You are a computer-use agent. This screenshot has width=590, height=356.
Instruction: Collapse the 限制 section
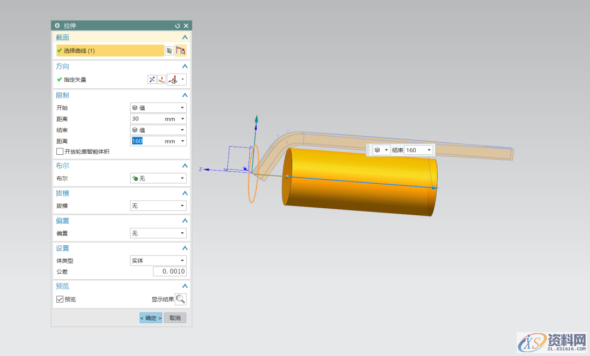[x=185, y=95]
